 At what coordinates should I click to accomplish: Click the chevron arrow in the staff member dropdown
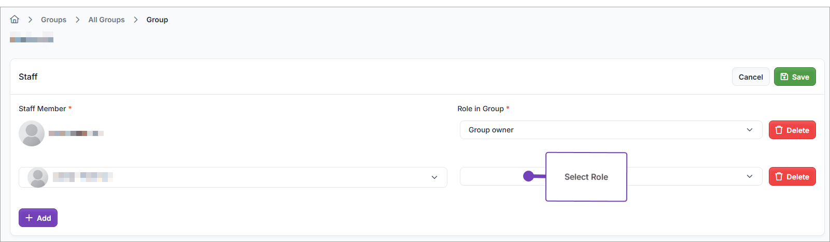point(434,177)
